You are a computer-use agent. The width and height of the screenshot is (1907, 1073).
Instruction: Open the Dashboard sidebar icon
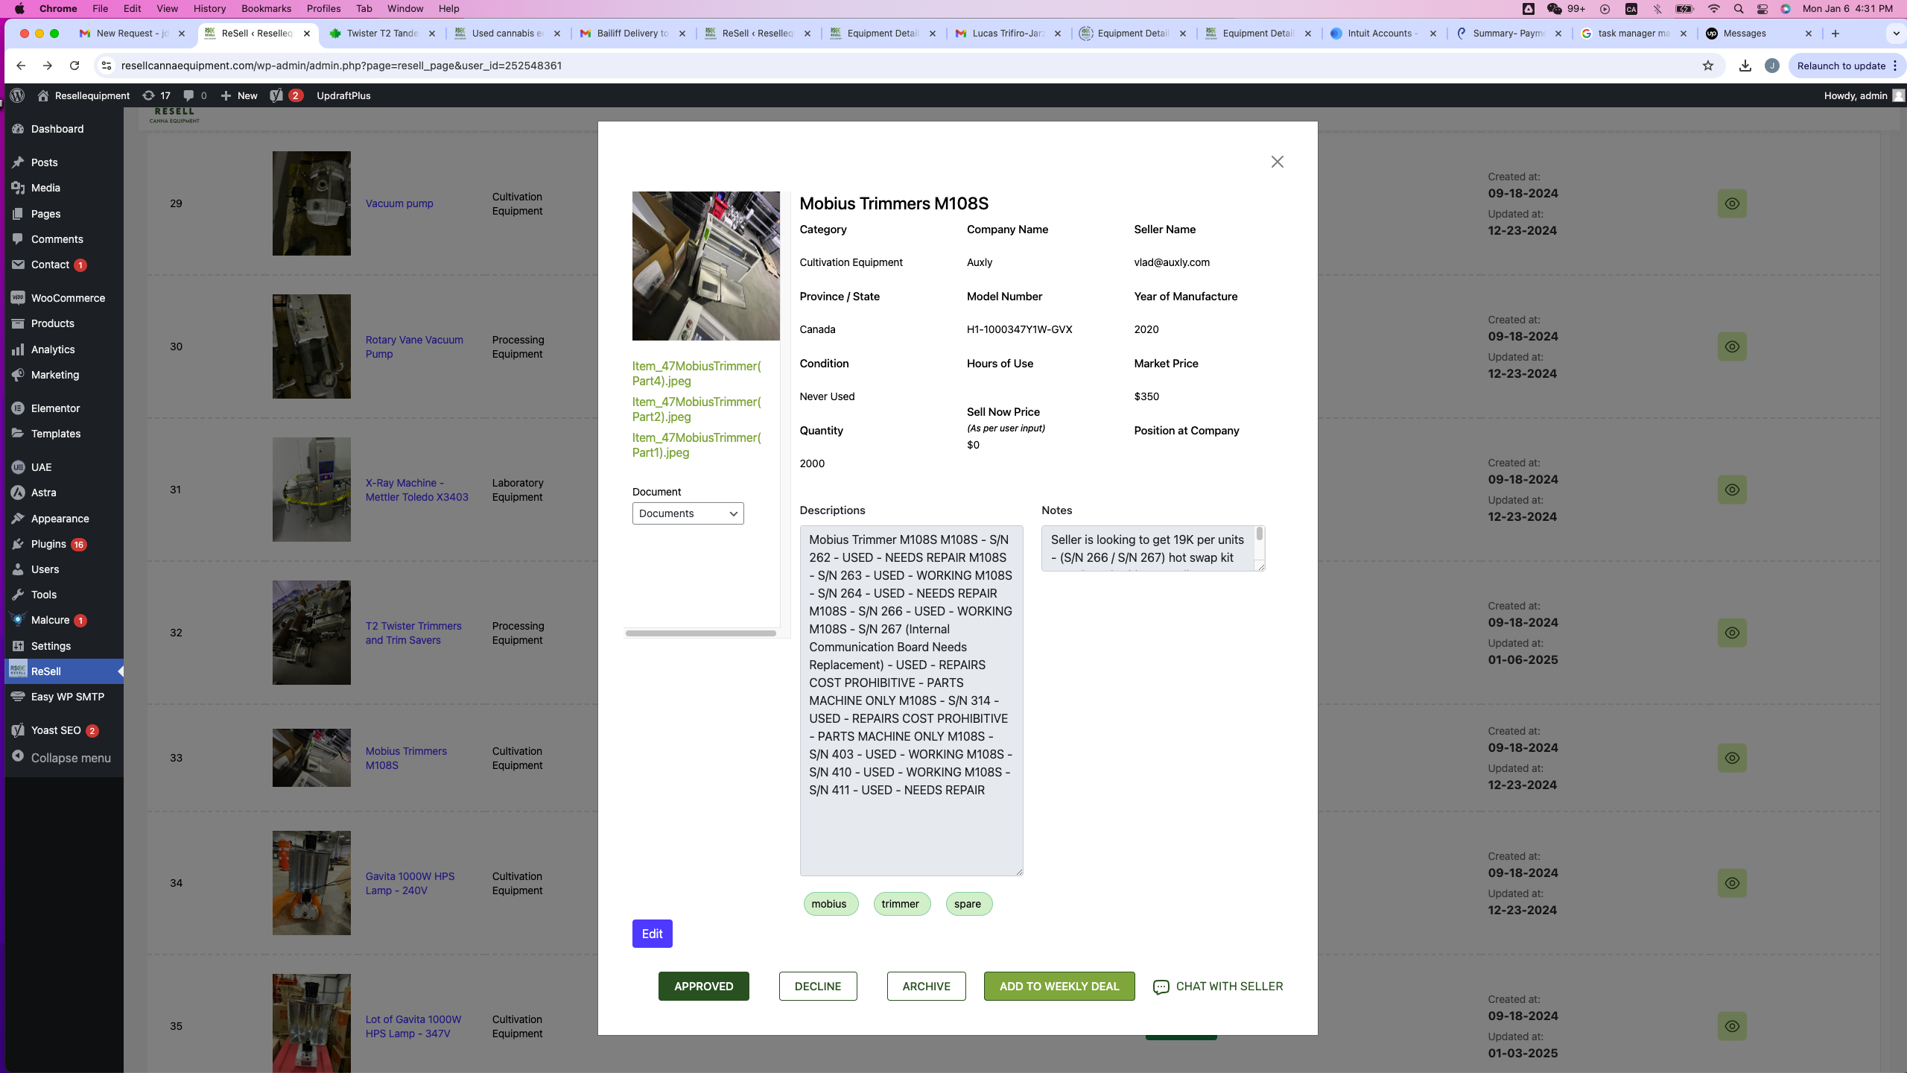tap(19, 129)
